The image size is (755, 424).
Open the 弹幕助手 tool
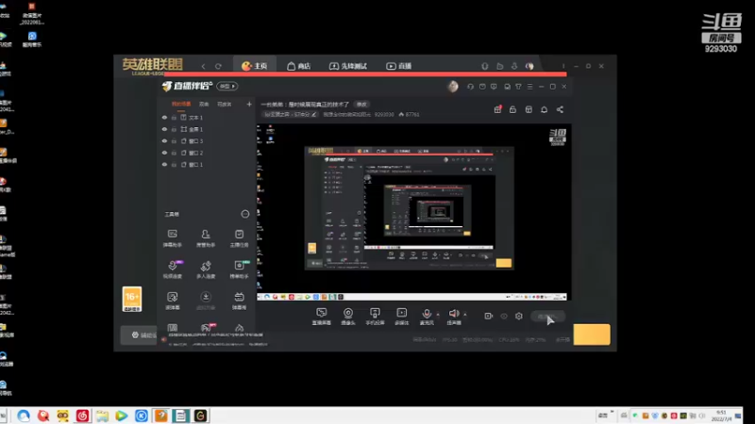173,238
